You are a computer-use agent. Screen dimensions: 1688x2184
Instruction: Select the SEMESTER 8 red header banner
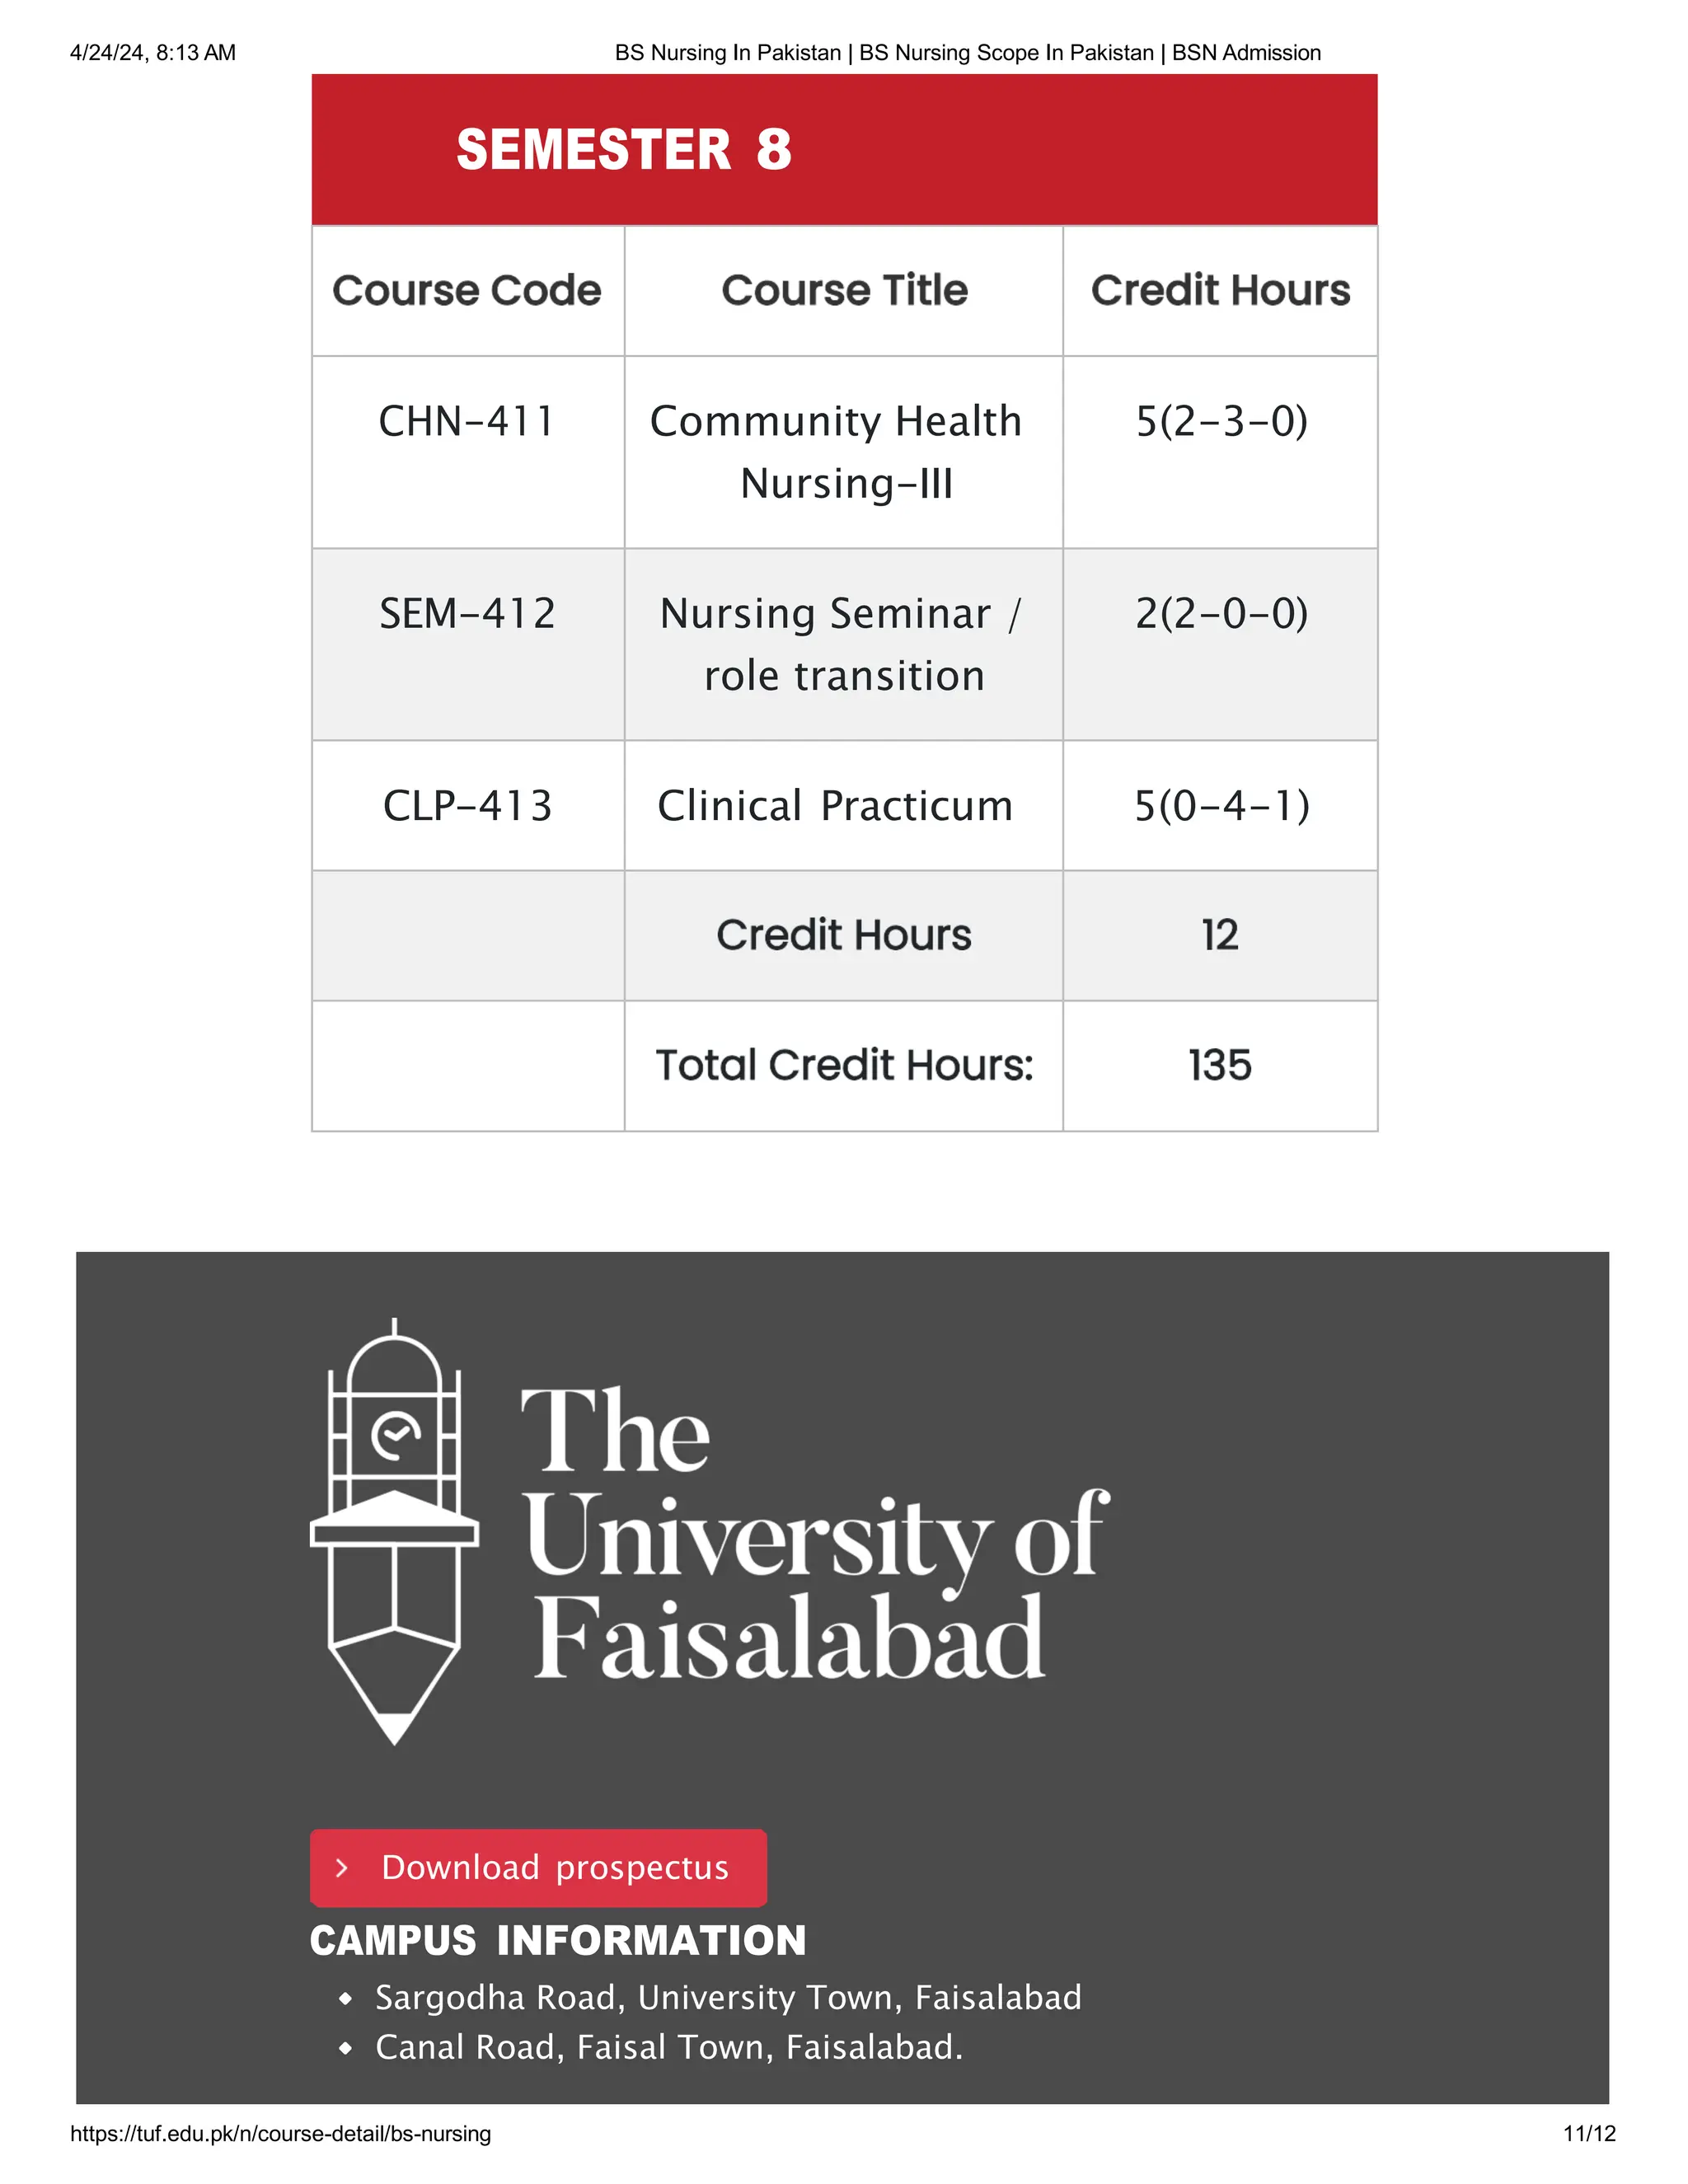(844, 149)
